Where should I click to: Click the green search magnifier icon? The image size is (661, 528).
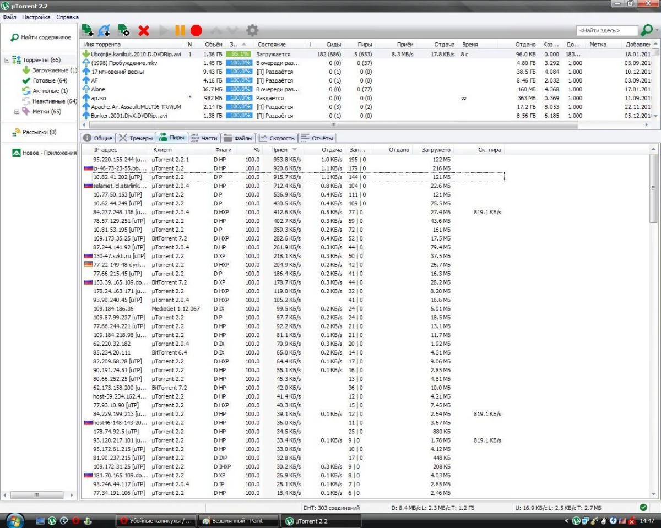pyautogui.click(x=647, y=30)
